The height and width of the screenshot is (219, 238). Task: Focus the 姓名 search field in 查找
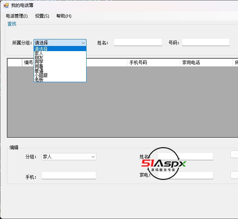138,42
